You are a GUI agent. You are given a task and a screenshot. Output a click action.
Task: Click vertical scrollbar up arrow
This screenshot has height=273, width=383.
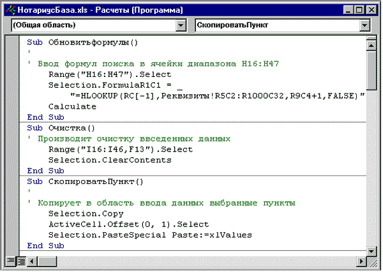372,45
